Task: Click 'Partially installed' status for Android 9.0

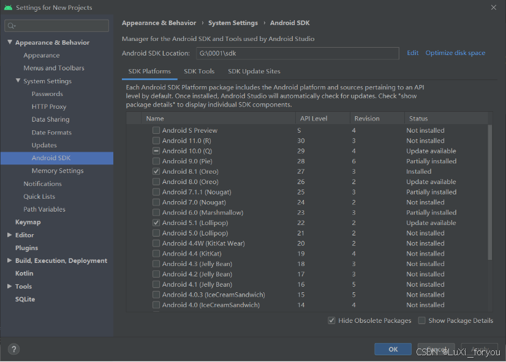Action: [x=431, y=161]
